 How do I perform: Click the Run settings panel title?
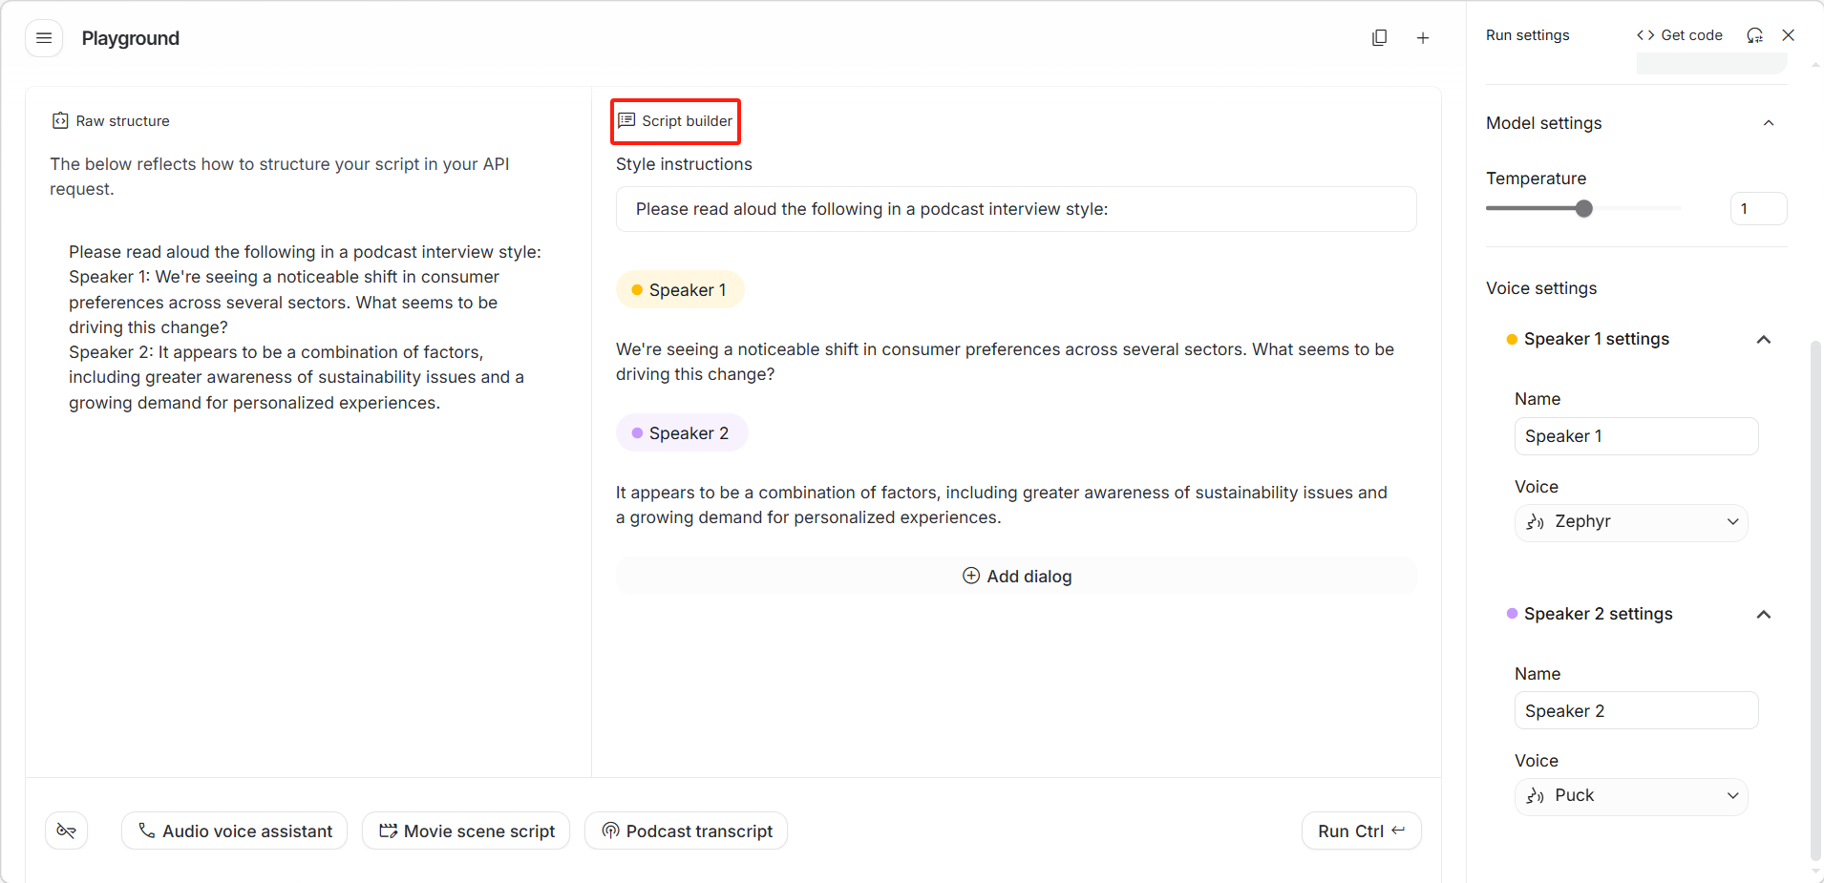(1527, 35)
